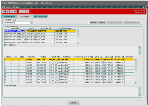Image resolution: width=148 pixels, height=106 pixels.
Task: Open the MTS Modules menu
Action: coord(14,3)
